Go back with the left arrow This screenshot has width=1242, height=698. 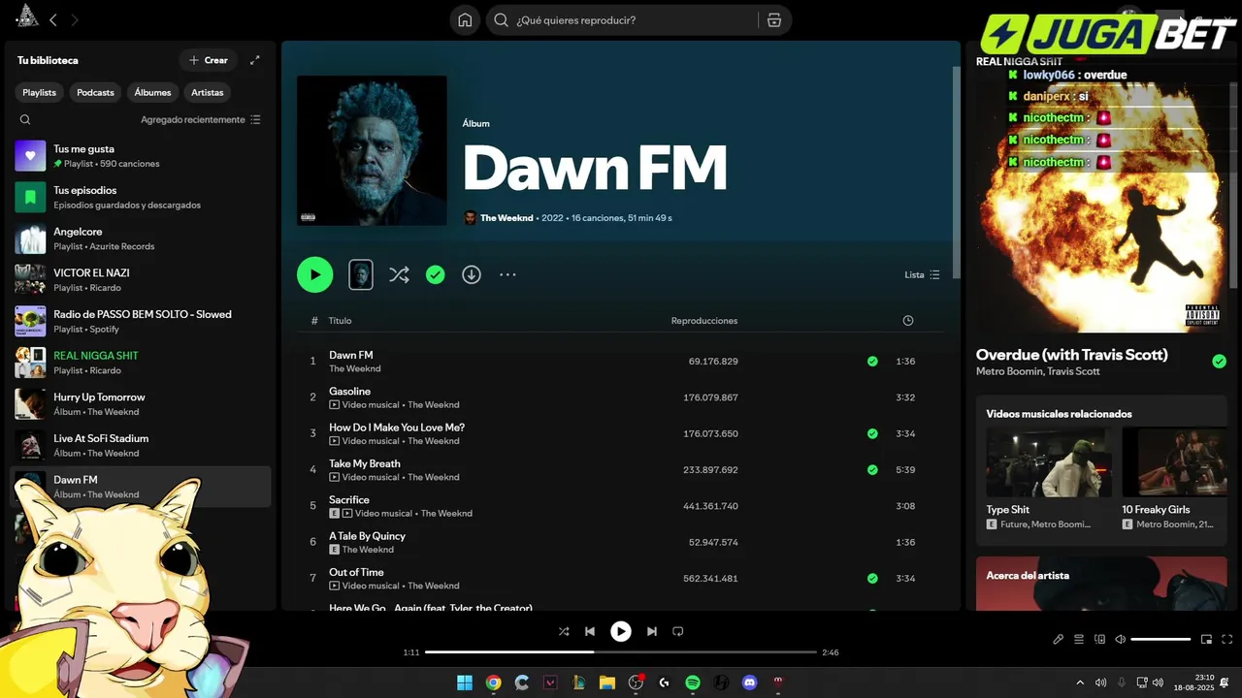tap(53, 19)
